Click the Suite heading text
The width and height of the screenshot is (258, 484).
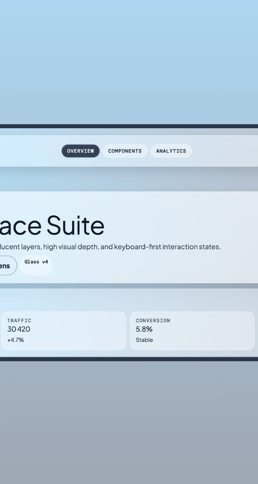coord(75,225)
